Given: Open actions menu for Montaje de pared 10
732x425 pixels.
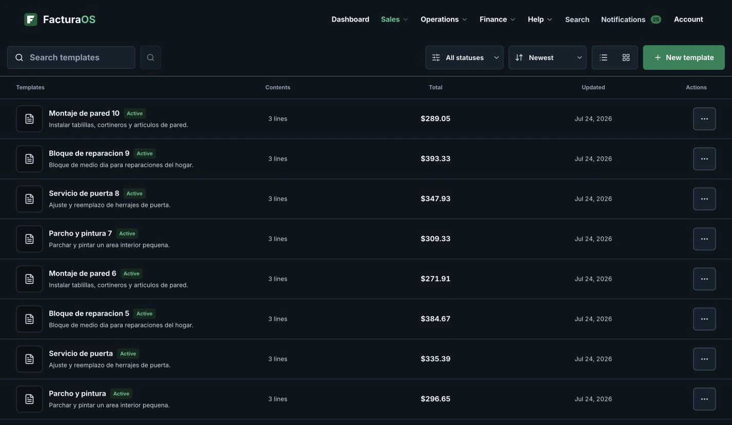Looking at the screenshot, I should click(704, 119).
